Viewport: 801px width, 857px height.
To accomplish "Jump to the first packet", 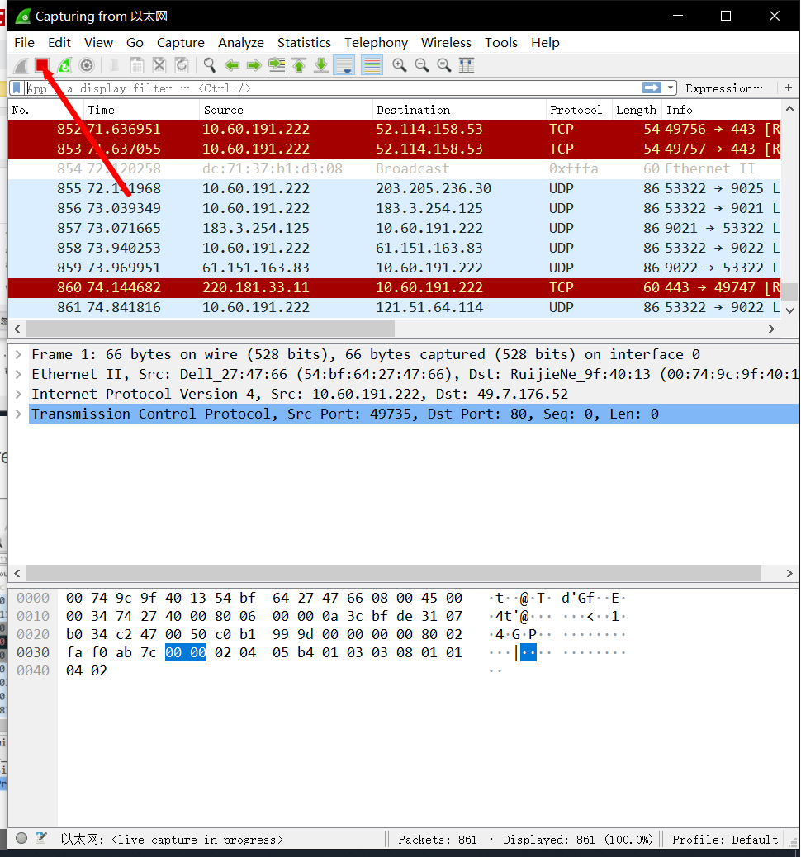I will [299, 65].
